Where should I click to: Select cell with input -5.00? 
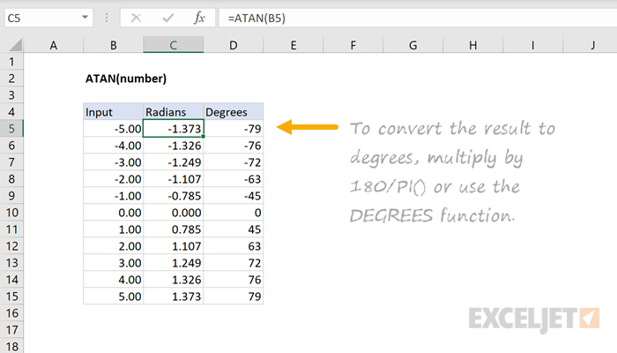click(114, 129)
